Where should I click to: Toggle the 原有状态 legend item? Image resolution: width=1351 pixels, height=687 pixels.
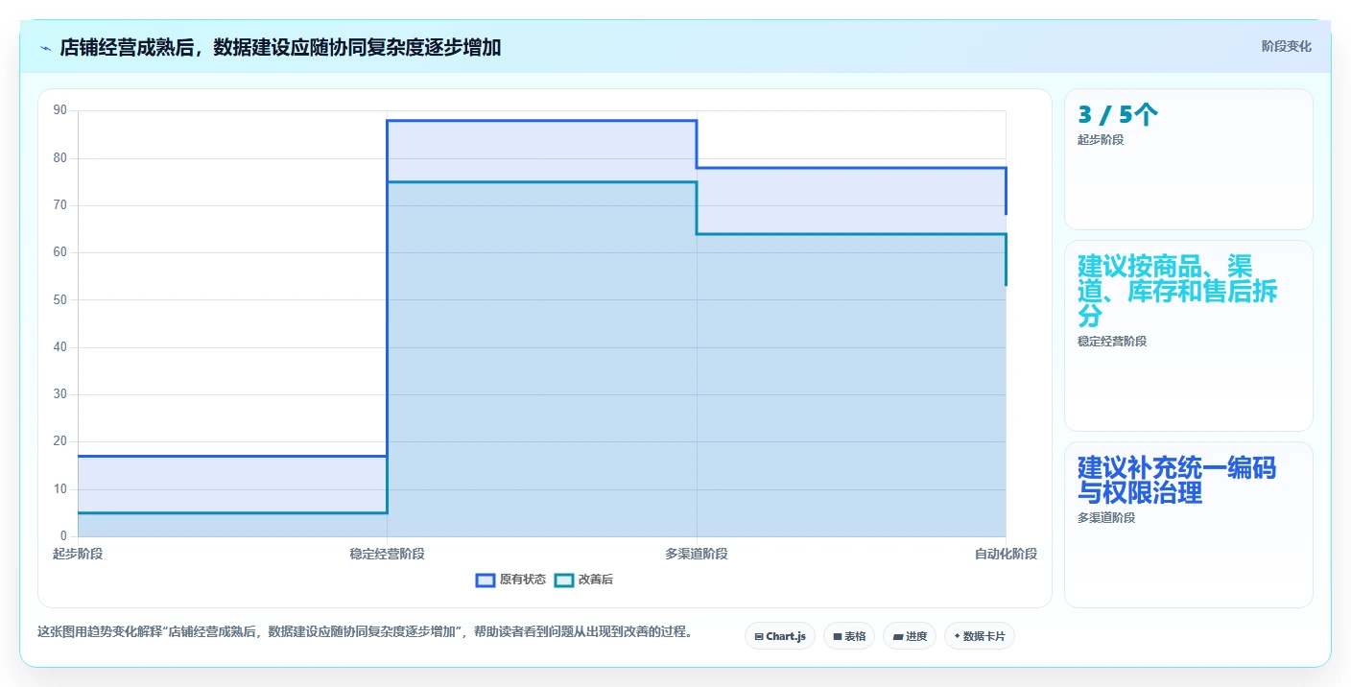511,580
